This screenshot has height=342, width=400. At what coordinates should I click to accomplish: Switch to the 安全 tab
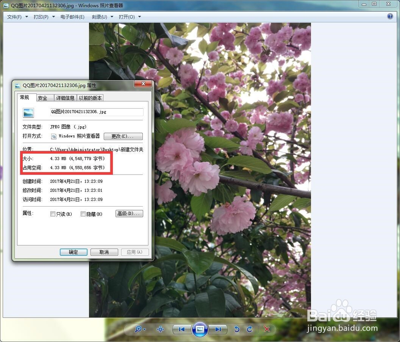(x=42, y=98)
